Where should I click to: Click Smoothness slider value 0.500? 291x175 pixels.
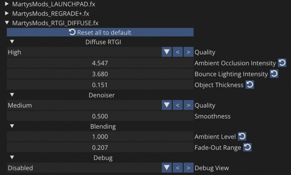point(100,116)
